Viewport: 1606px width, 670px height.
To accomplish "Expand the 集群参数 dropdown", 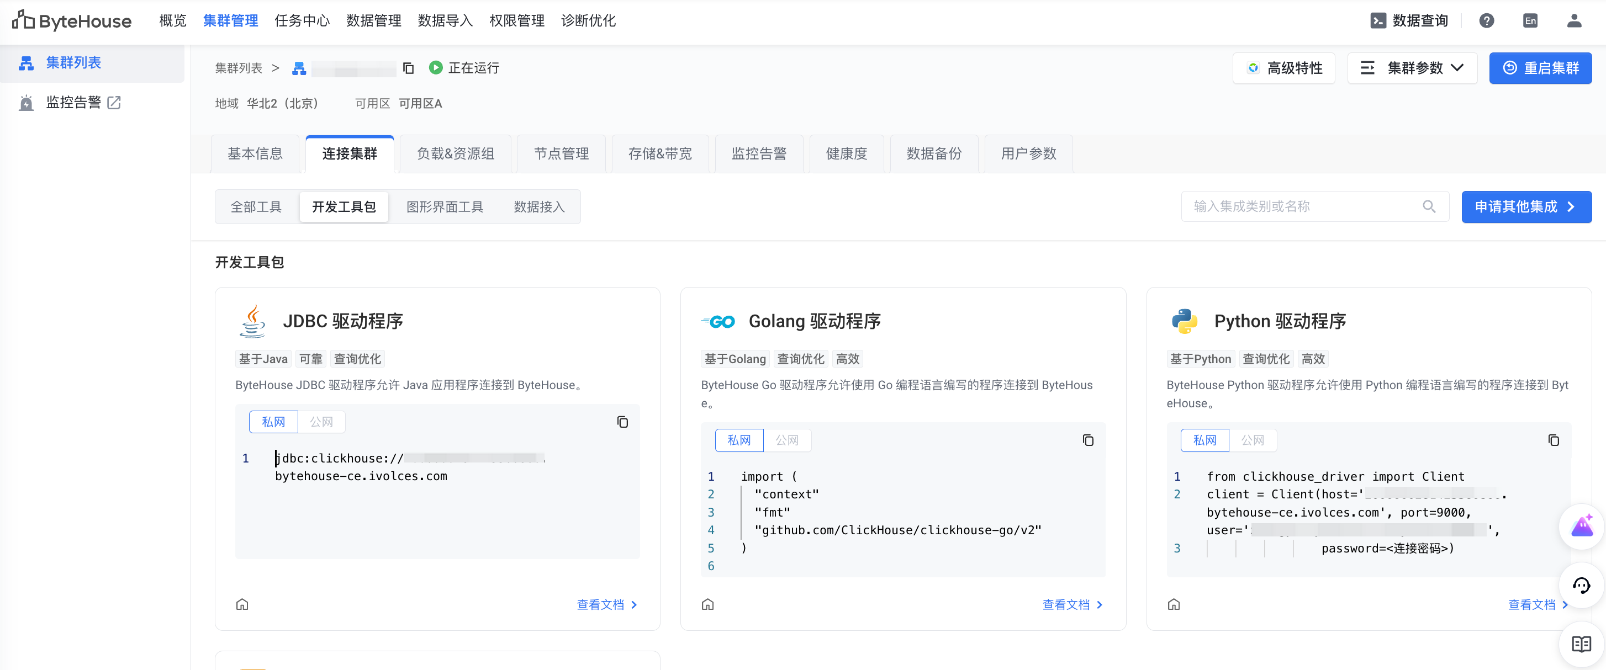I will [x=1412, y=68].
